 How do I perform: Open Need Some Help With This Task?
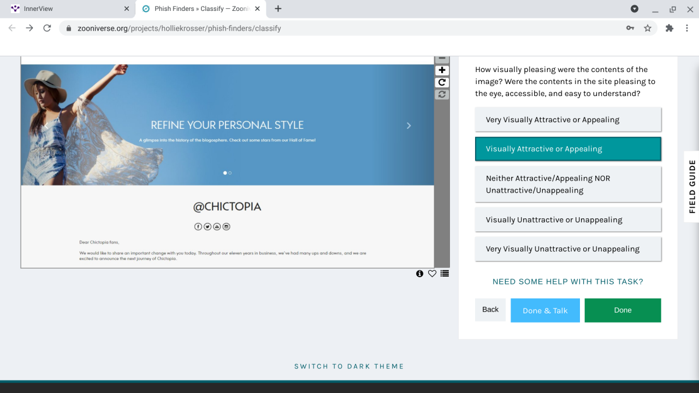pos(568,282)
